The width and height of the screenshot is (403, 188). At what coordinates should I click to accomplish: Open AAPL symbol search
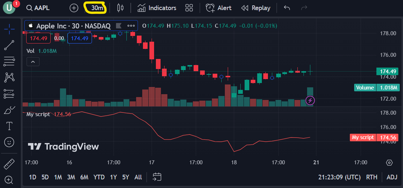pos(38,8)
